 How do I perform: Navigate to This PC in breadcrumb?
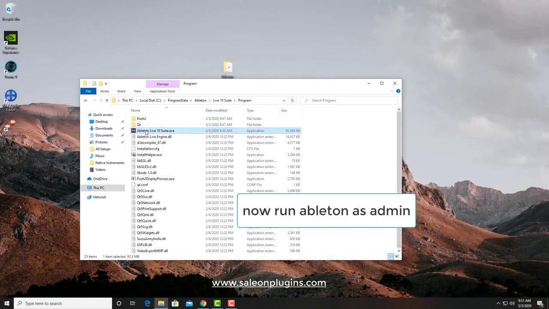pos(127,100)
